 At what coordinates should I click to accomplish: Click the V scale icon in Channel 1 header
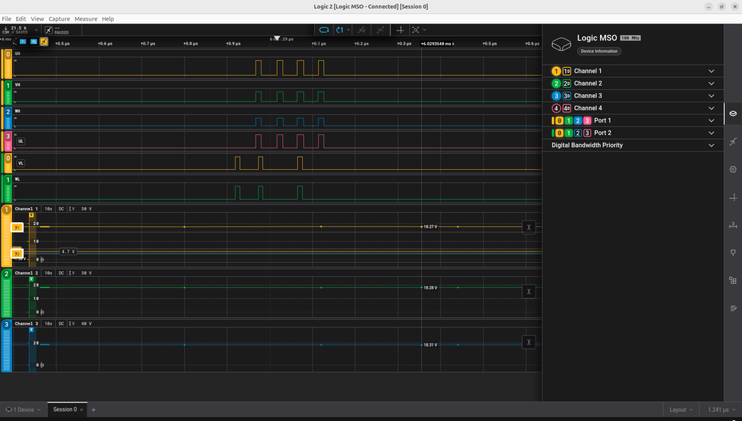[71, 209]
